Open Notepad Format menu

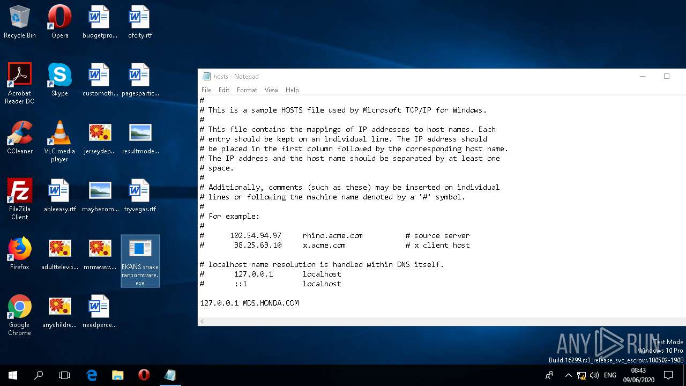click(x=247, y=90)
